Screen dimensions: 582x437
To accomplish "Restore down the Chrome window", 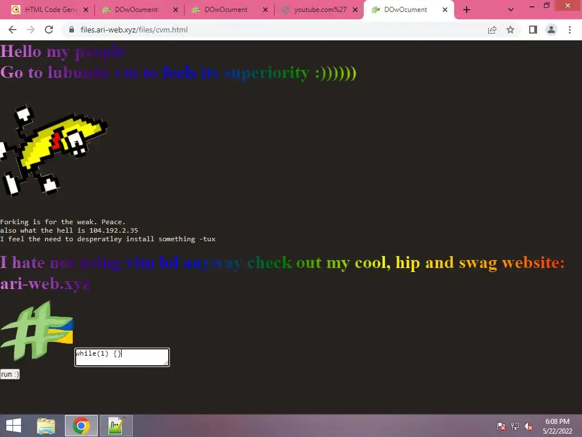I will click(x=546, y=6).
